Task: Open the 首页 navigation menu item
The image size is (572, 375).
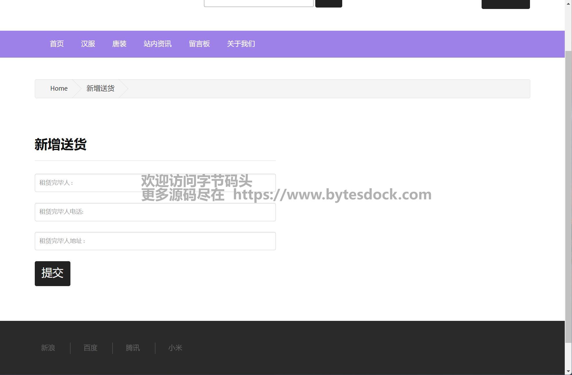Action: pos(57,44)
